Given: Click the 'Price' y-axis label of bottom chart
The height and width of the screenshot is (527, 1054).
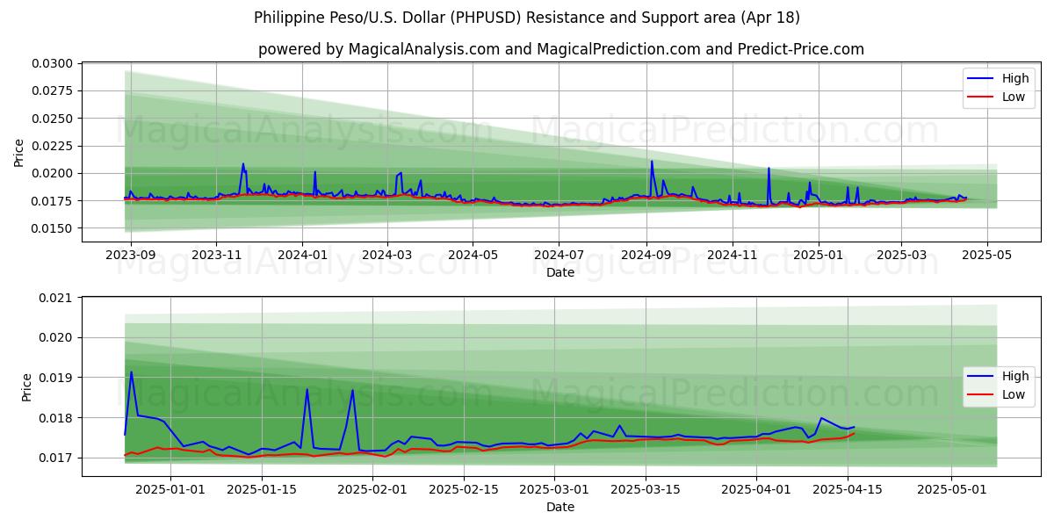Looking at the screenshot, I should tap(26, 387).
